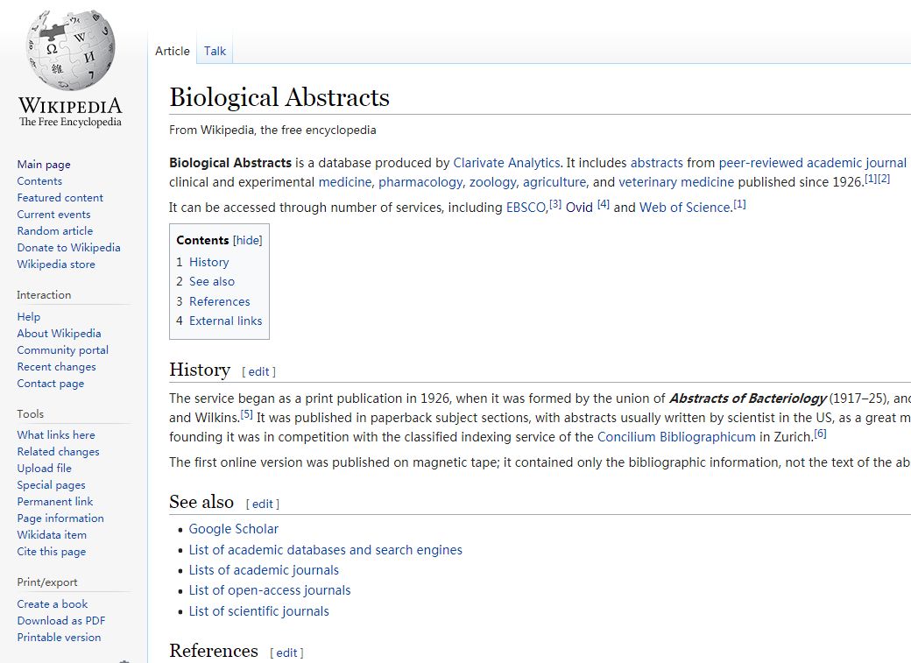
Task: Click the Wikipedia globe logo
Action: tap(70, 51)
